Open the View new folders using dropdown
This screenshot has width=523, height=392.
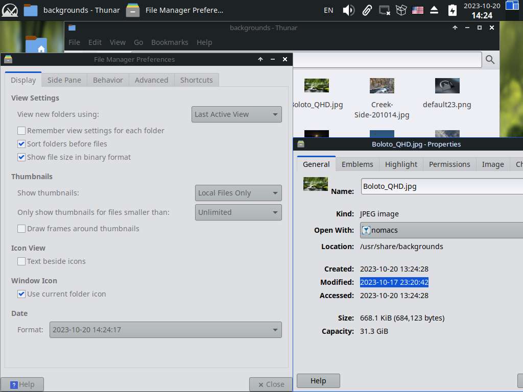236,114
